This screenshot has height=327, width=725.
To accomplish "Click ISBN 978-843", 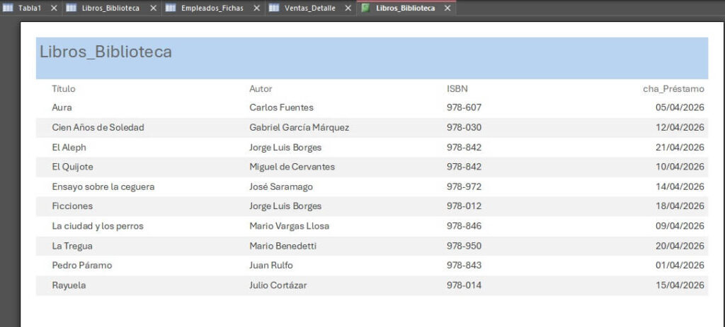I will pyautogui.click(x=464, y=265).
